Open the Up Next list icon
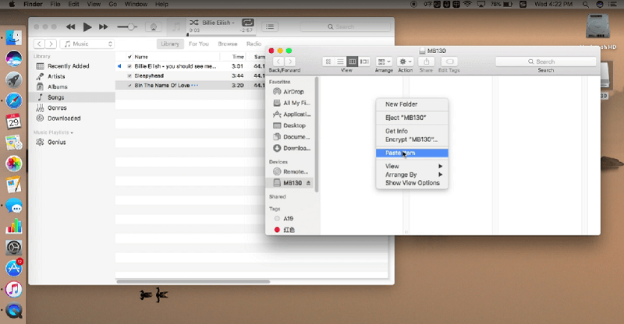 [271, 27]
